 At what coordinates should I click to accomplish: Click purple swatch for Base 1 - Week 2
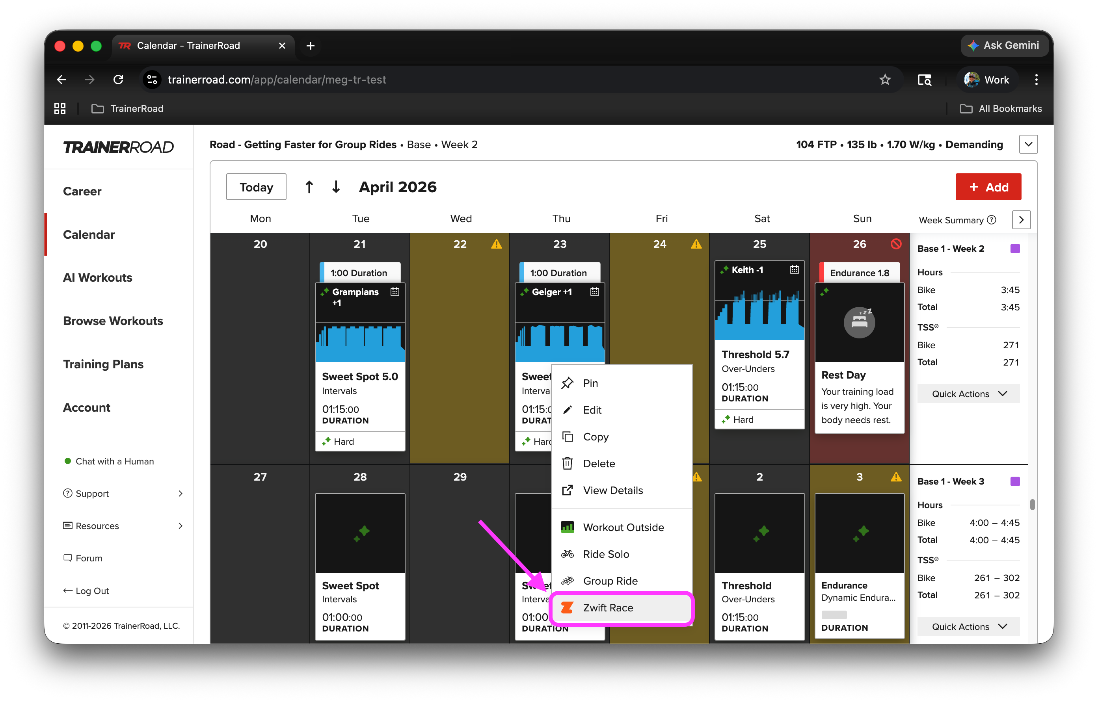tap(1015, 249)
